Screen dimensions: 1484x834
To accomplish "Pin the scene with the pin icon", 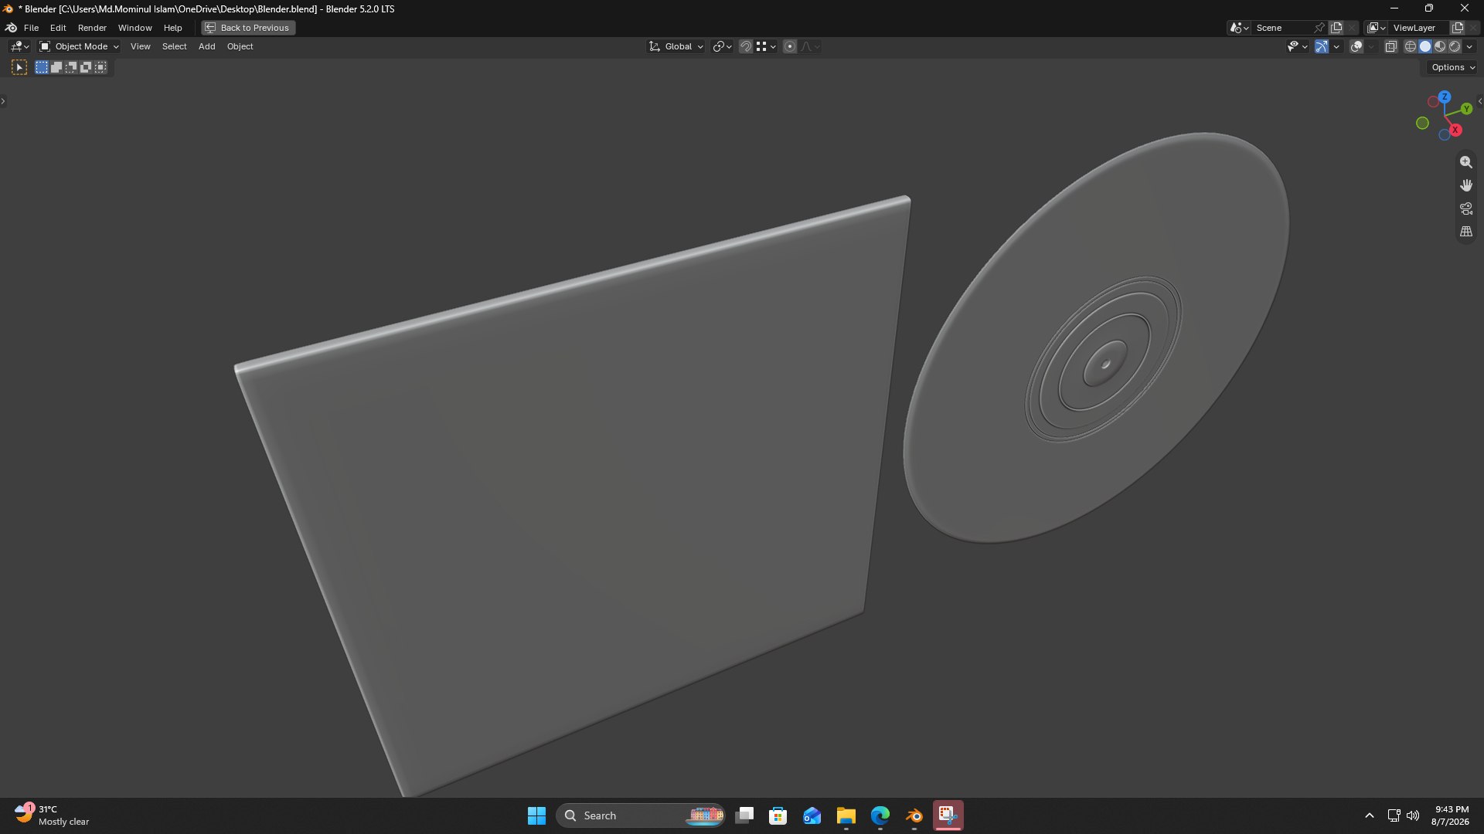I will (x=1319, y=28).
